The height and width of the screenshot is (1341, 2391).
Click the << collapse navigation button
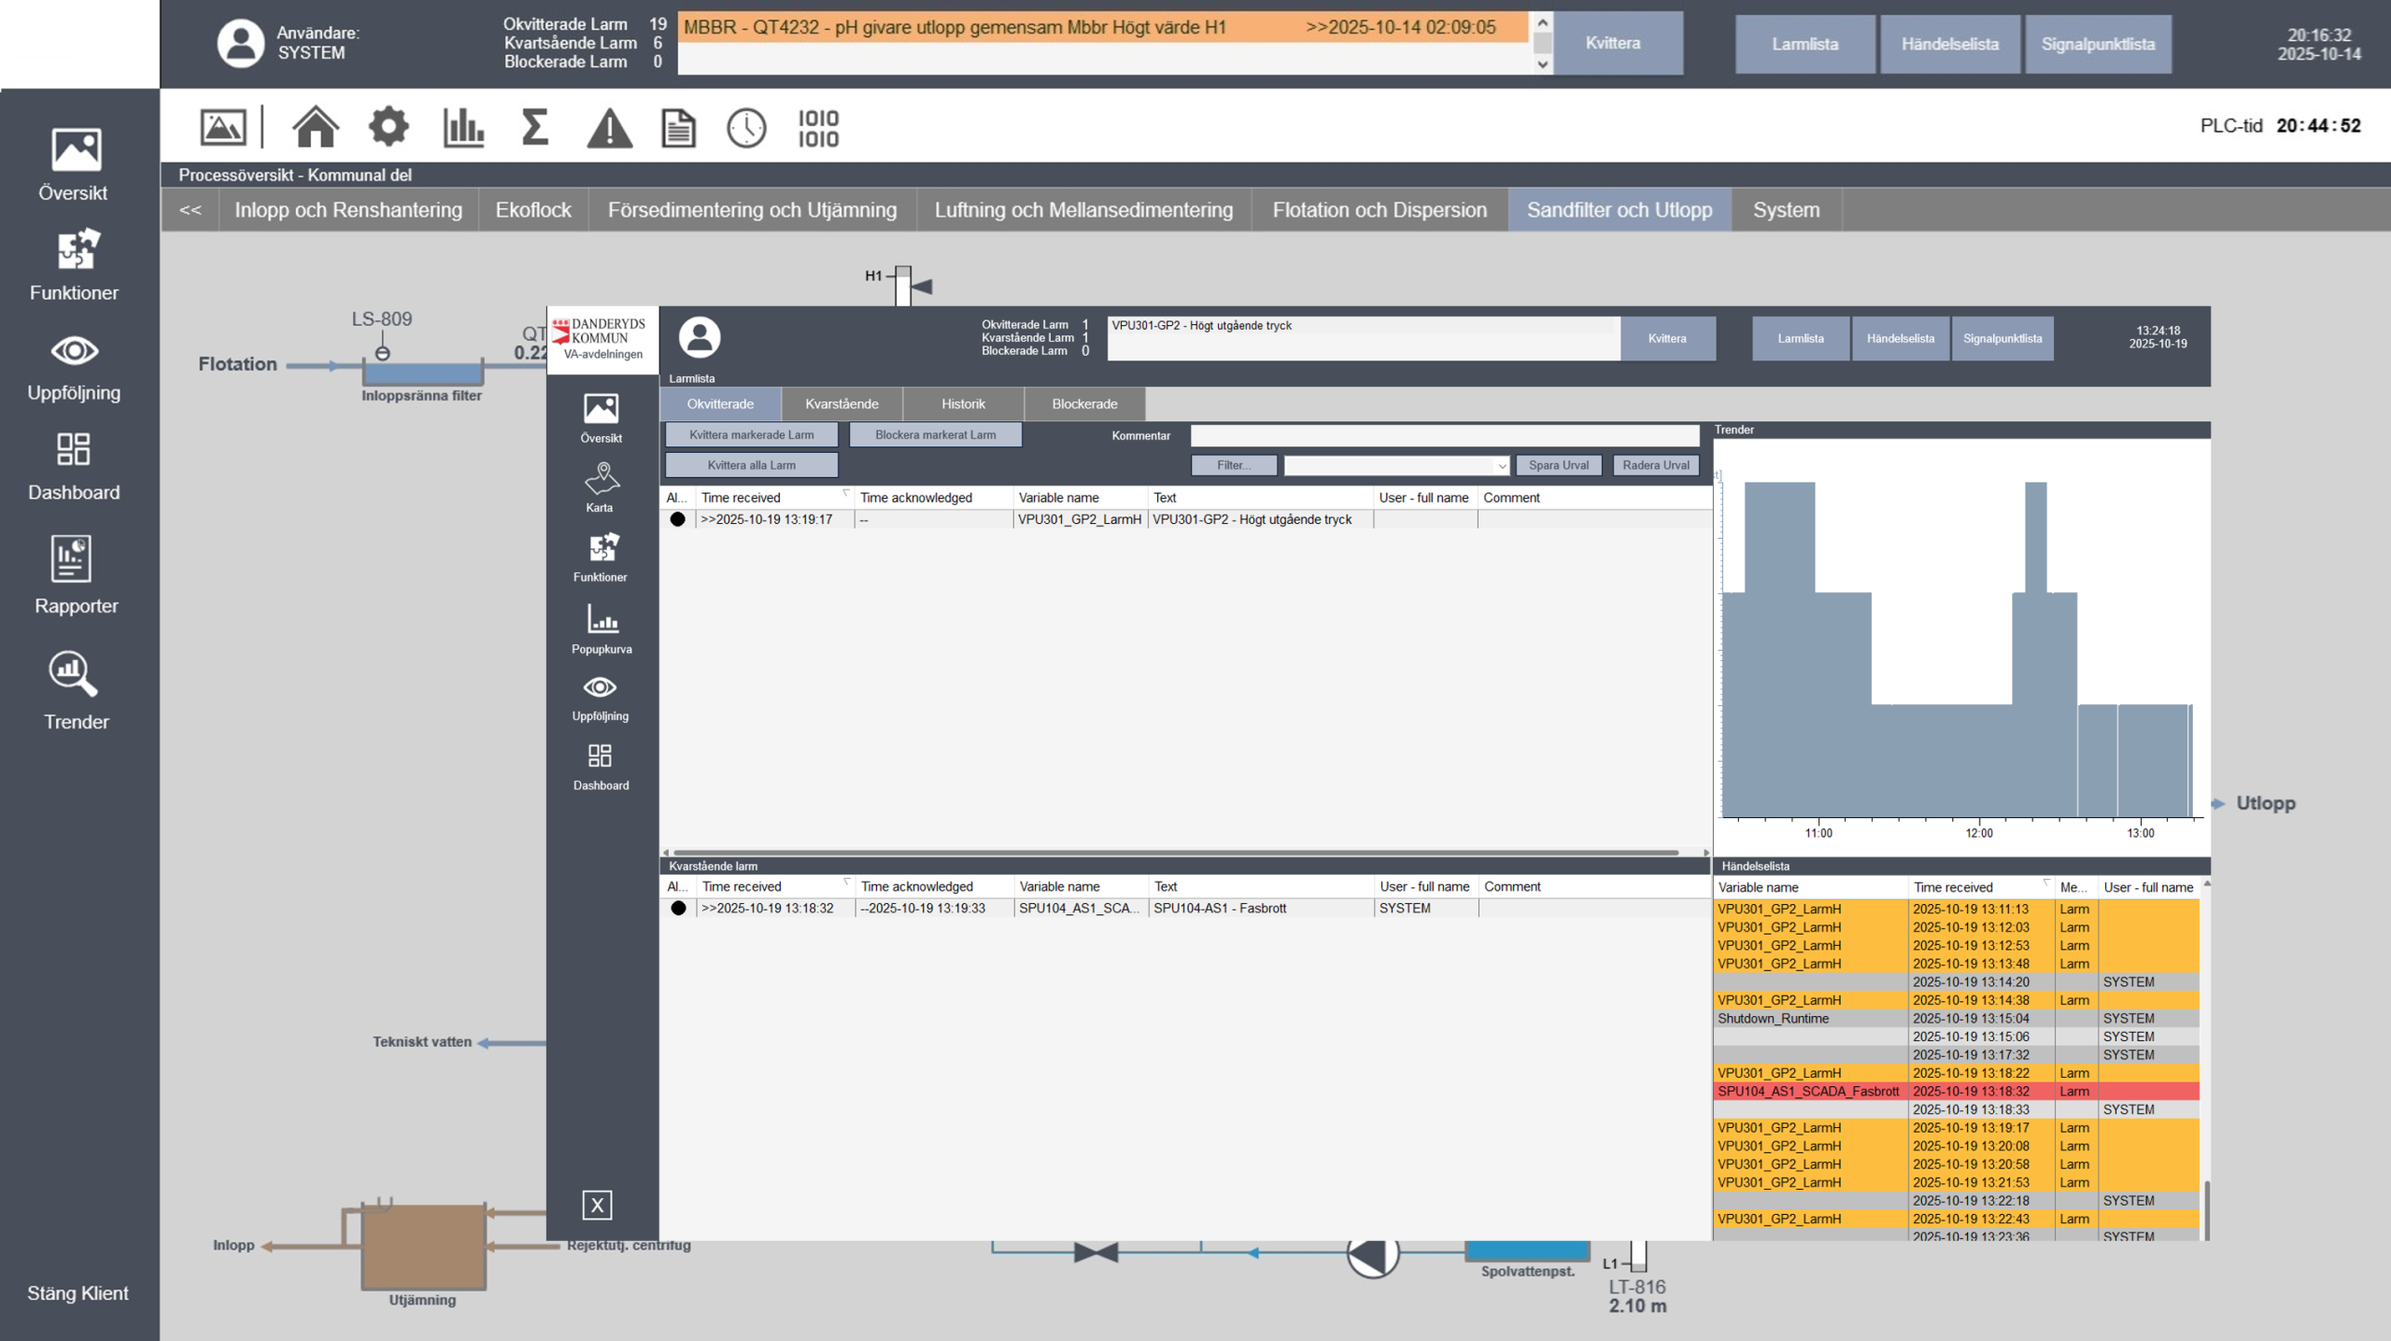[x=191, y=210]
